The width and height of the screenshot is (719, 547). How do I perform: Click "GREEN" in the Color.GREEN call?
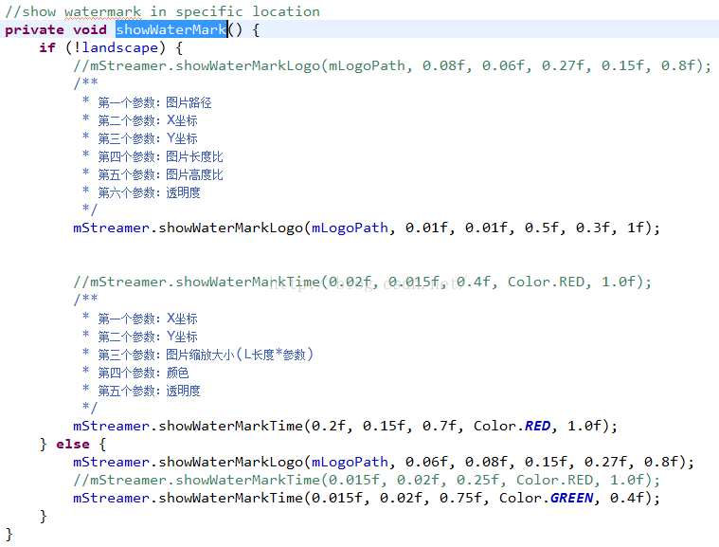pyautogui.click(x=571, y=498)
